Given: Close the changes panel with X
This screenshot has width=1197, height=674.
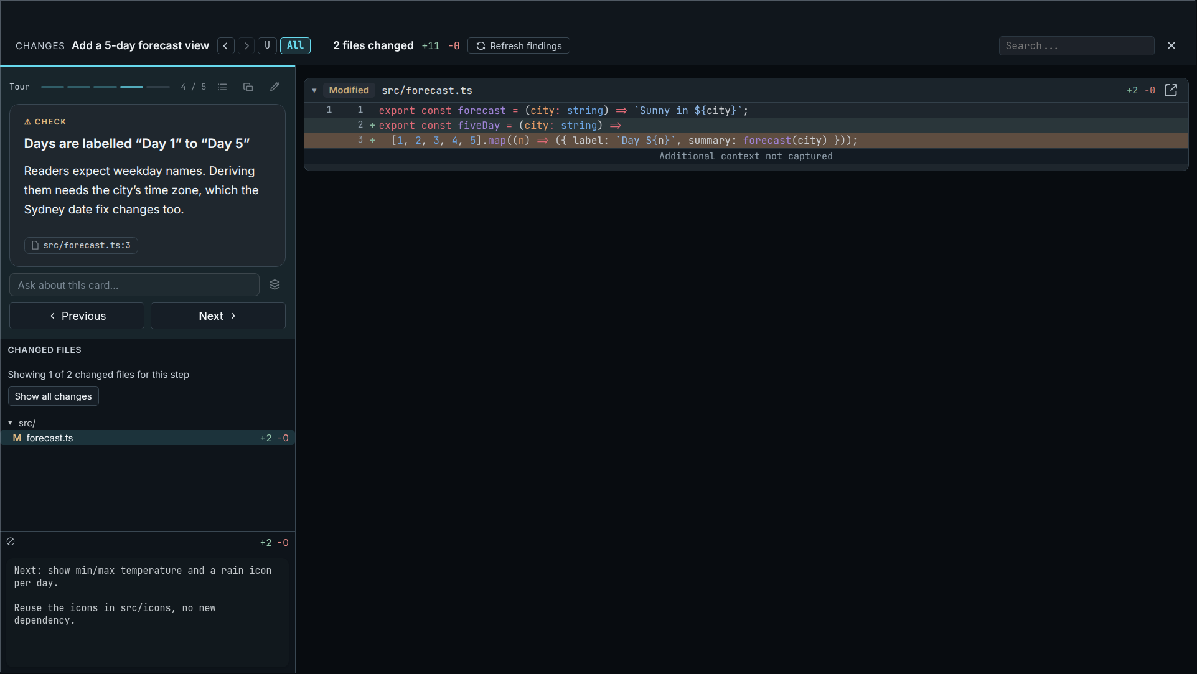Looking at the screenshot, I should click(x=1171, y=45).
